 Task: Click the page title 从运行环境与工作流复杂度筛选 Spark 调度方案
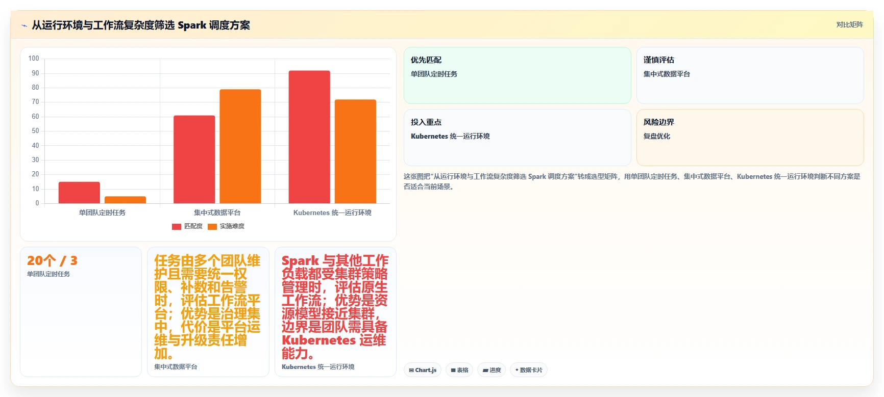click(x=141, y=25)
